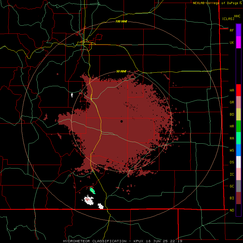
Task: Pick the yellow BD legend swatch
Action: (x=238, y=114)
